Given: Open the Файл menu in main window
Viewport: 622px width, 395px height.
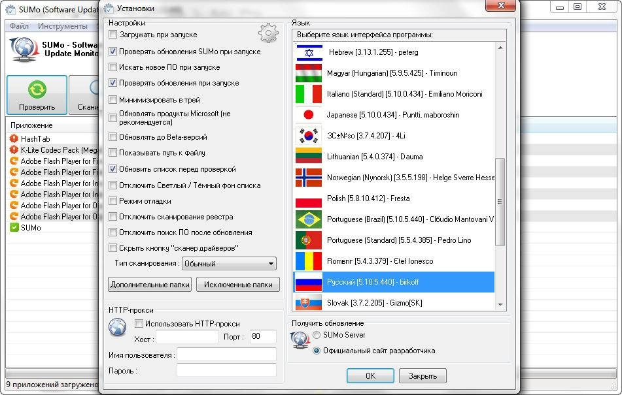Looking at the screenshot, I should (x=19, y=26).
